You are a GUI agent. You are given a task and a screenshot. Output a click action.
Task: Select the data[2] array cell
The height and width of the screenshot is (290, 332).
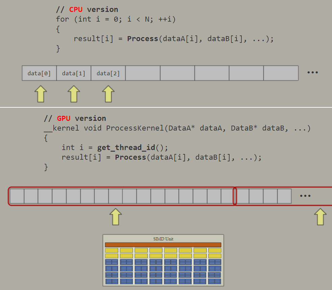(x=108, y=73)
